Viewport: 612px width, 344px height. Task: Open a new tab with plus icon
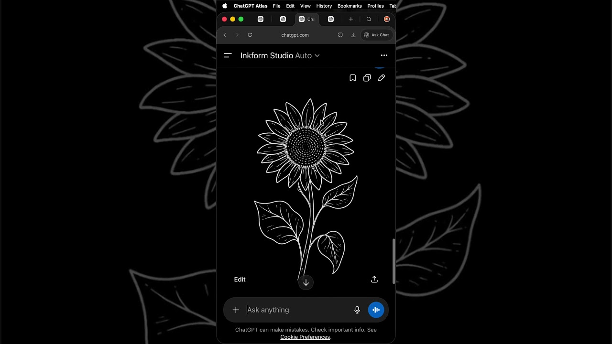click(351, 19)
